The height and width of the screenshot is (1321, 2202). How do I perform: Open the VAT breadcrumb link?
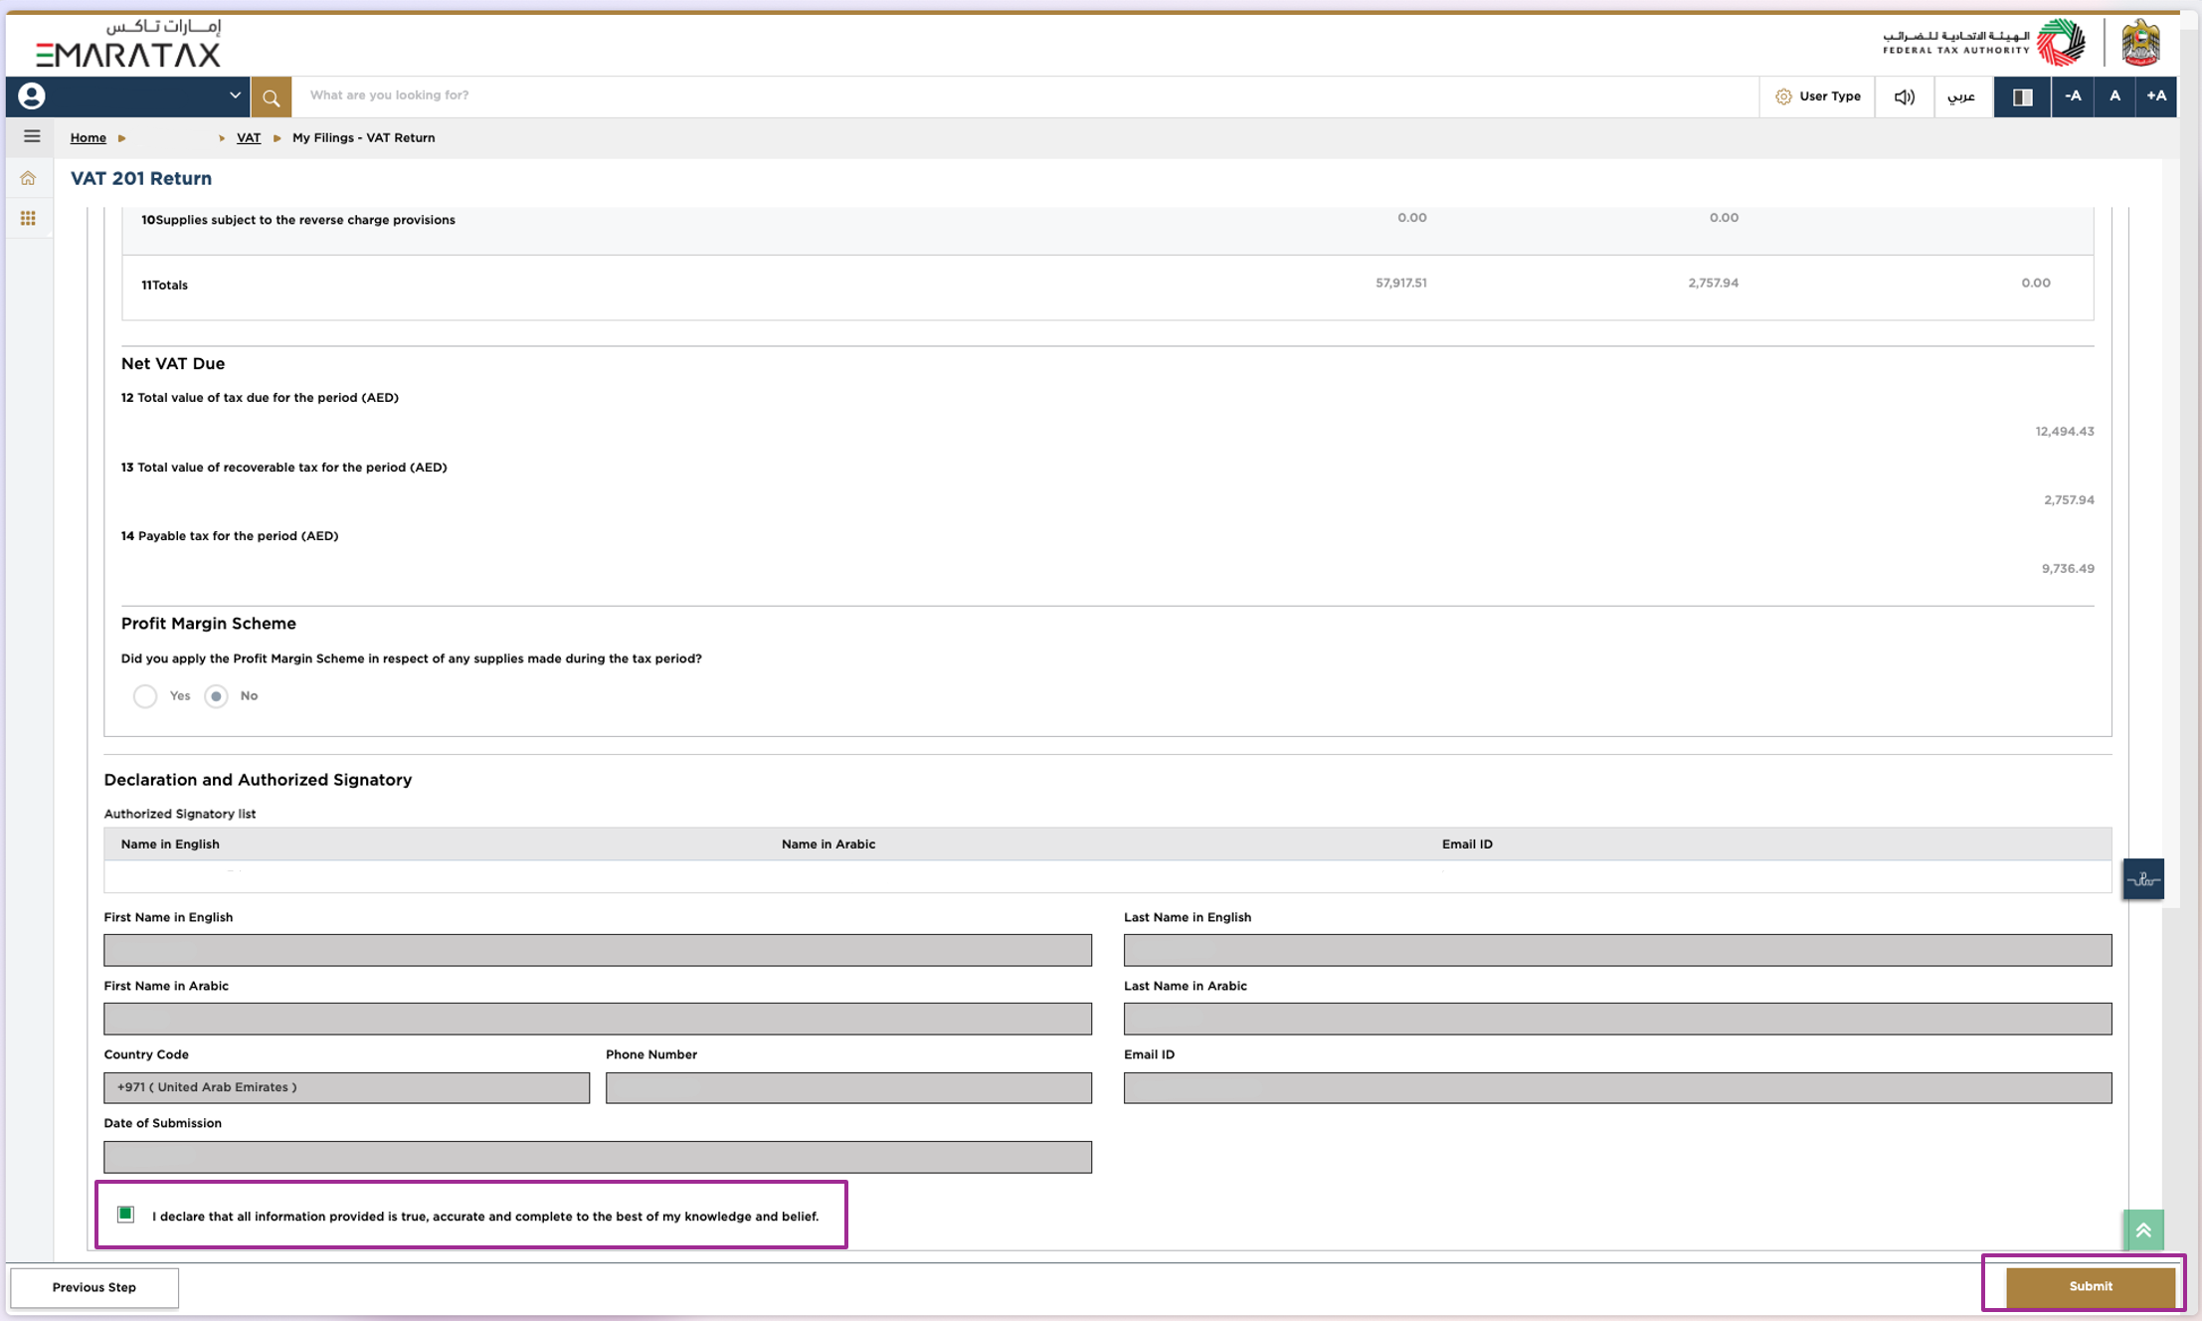[249, 138]
